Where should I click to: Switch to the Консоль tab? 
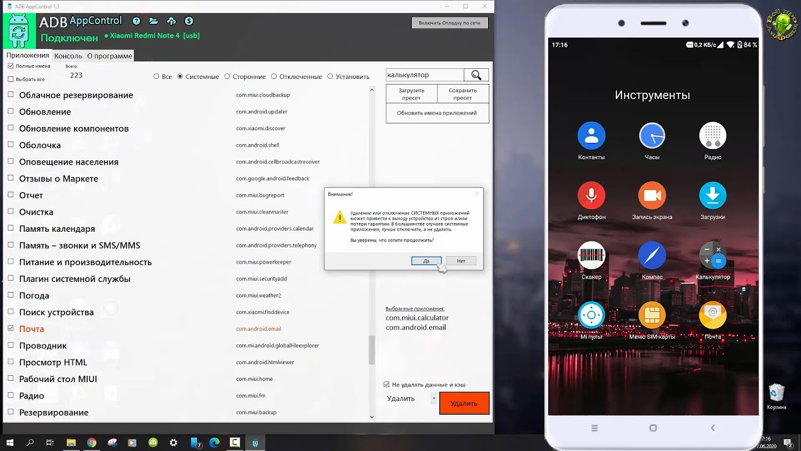pos(68,56)
